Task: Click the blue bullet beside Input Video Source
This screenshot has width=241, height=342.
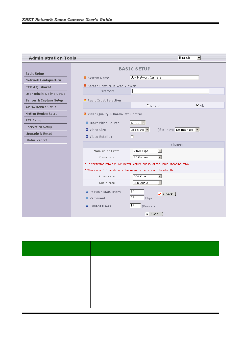Action: 87,123
